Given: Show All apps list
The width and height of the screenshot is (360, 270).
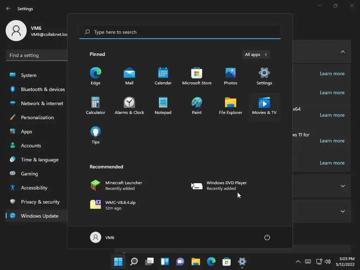Looking at the screenshot, I should (256, 54).
